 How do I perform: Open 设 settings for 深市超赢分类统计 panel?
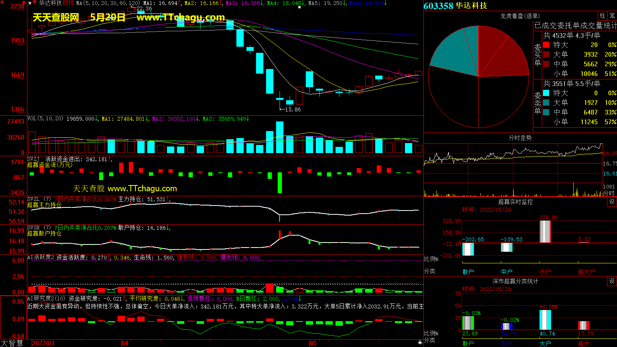pyautogui.click(x=612, y=281)
